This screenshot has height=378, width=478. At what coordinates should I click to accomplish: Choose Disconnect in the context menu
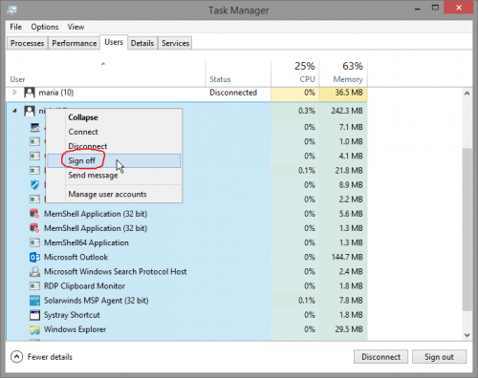point(114,146)
